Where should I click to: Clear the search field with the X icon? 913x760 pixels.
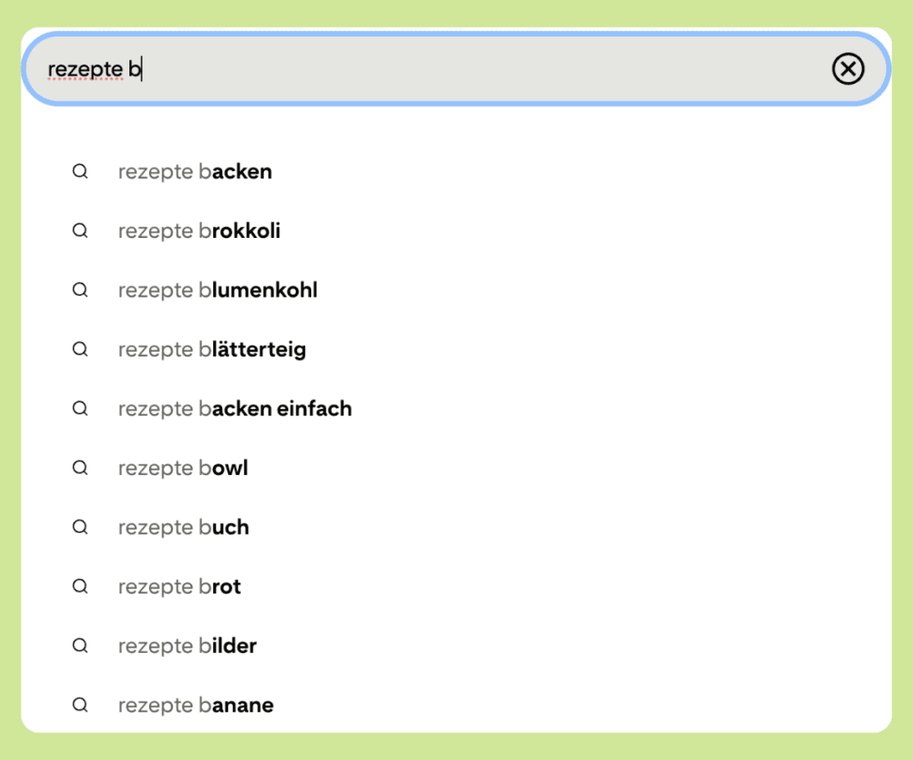(848, 69)
